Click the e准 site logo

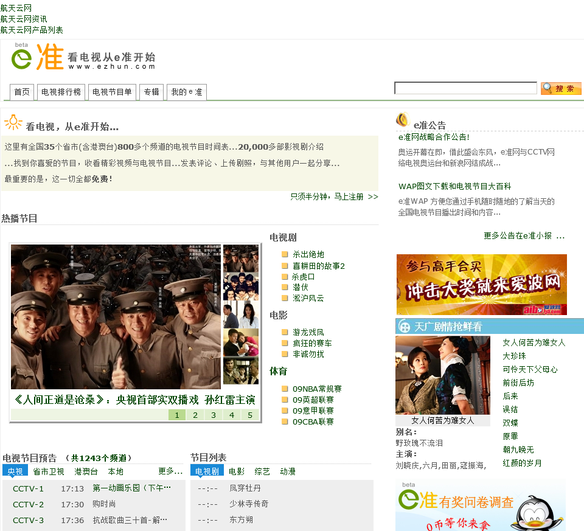coord(83,57)
